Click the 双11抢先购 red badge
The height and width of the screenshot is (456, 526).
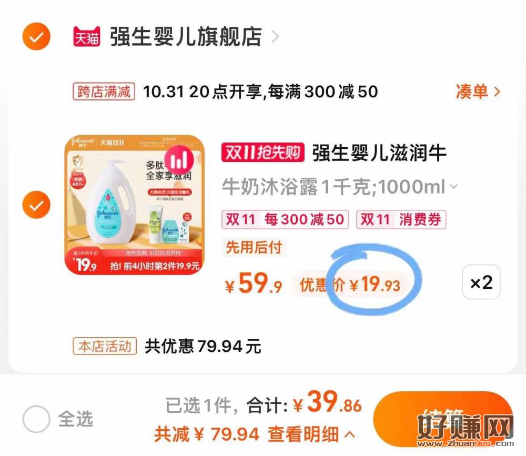point(262,153)
